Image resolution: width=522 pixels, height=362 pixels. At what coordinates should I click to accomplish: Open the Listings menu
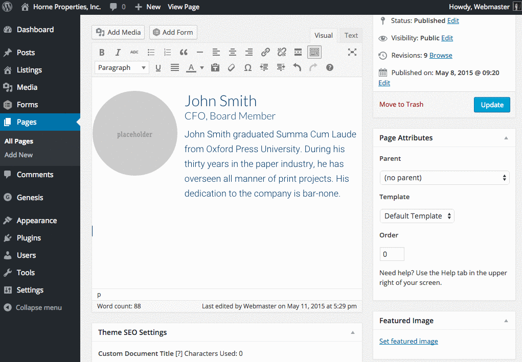pyautogui.click(x=40, y=70)
